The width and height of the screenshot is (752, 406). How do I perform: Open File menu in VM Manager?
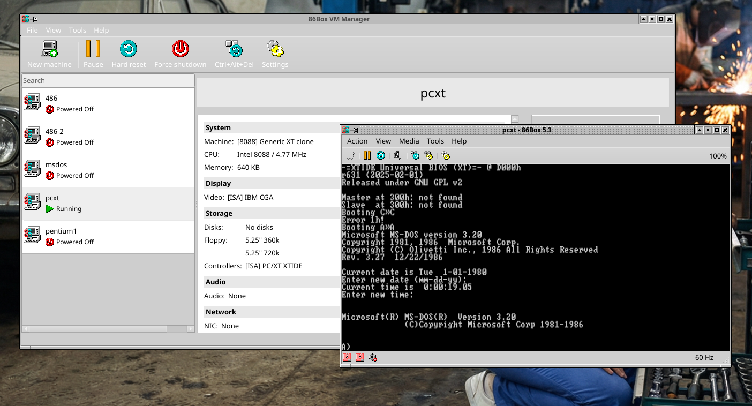(32, 31)
